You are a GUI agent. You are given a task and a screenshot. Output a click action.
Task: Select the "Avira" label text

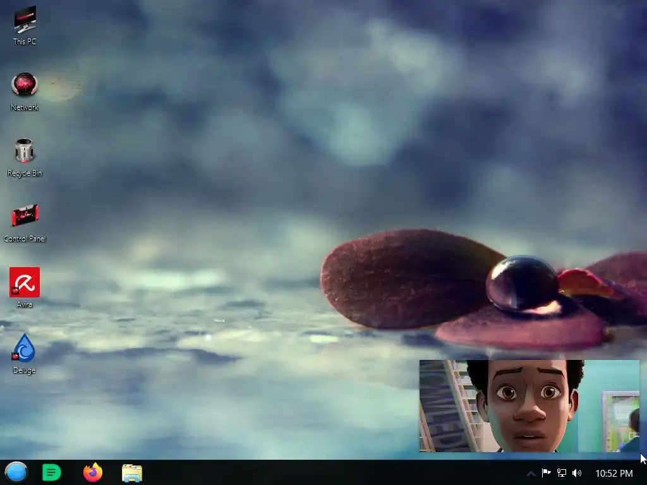[x=25, y=304]
